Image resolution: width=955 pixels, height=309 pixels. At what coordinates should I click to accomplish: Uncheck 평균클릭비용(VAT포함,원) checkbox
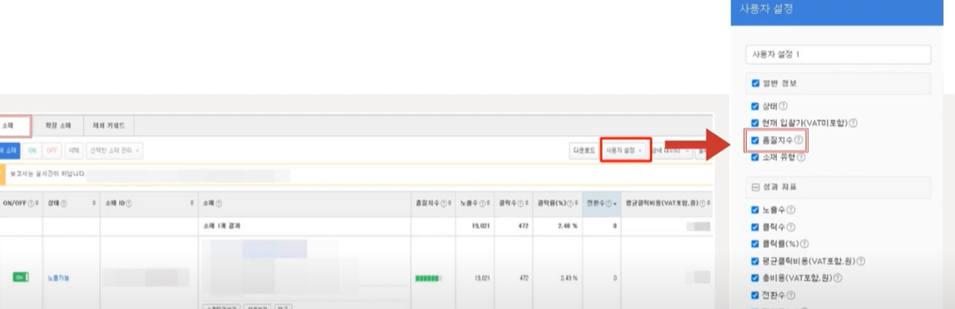[x=755, y=261]
